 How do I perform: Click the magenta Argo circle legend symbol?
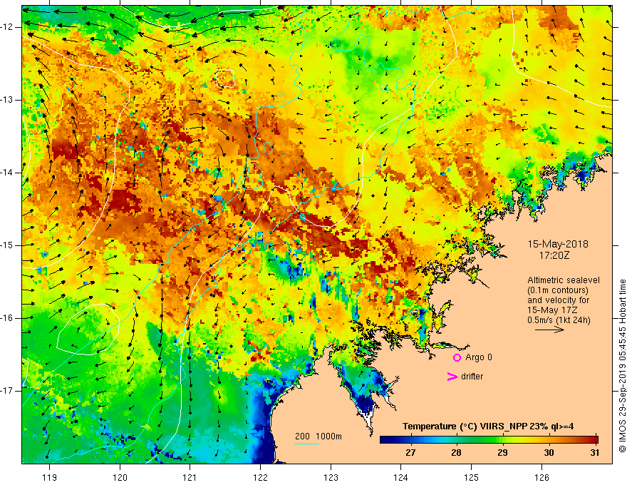pyautogui.click(x=457, y=357)
